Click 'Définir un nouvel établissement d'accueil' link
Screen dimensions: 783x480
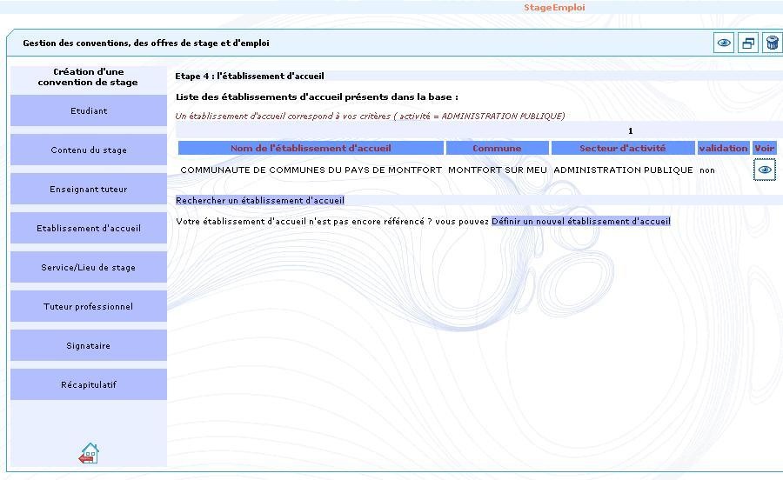[580, 222]
